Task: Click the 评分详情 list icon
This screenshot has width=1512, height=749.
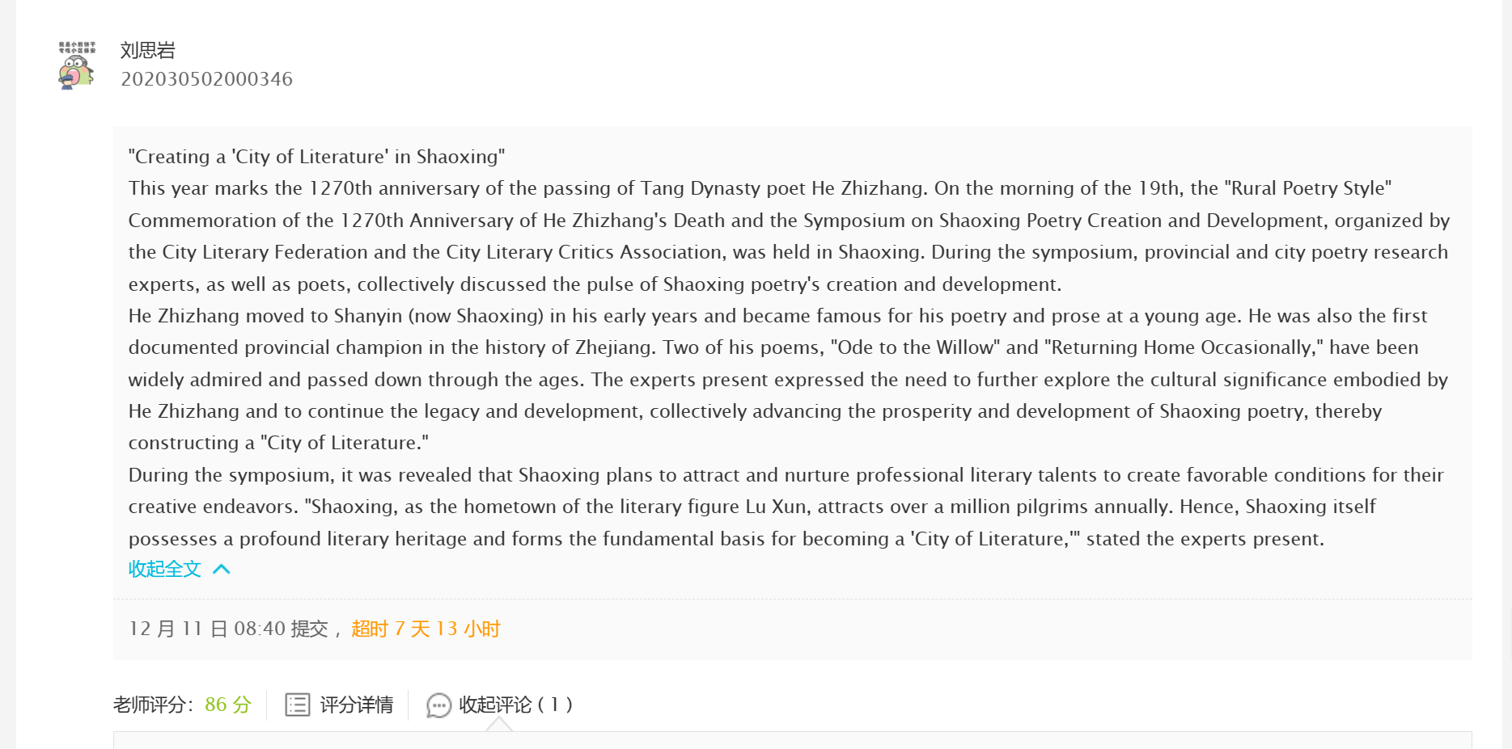Action: click(297, 705)
